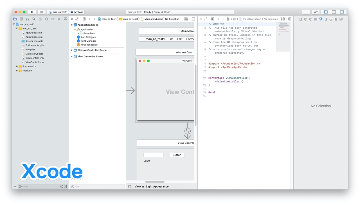
Task: Click the Filter field below the navigator
Action: [39, 186]
